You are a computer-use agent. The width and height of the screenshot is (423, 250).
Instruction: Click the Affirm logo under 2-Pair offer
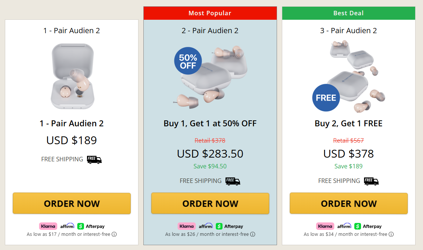tap(205, 226)
